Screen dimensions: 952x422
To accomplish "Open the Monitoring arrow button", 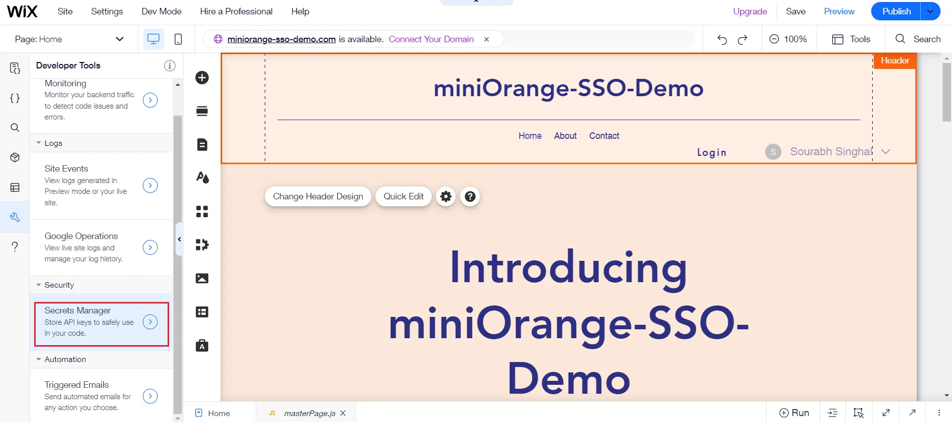I will (150, 100).
